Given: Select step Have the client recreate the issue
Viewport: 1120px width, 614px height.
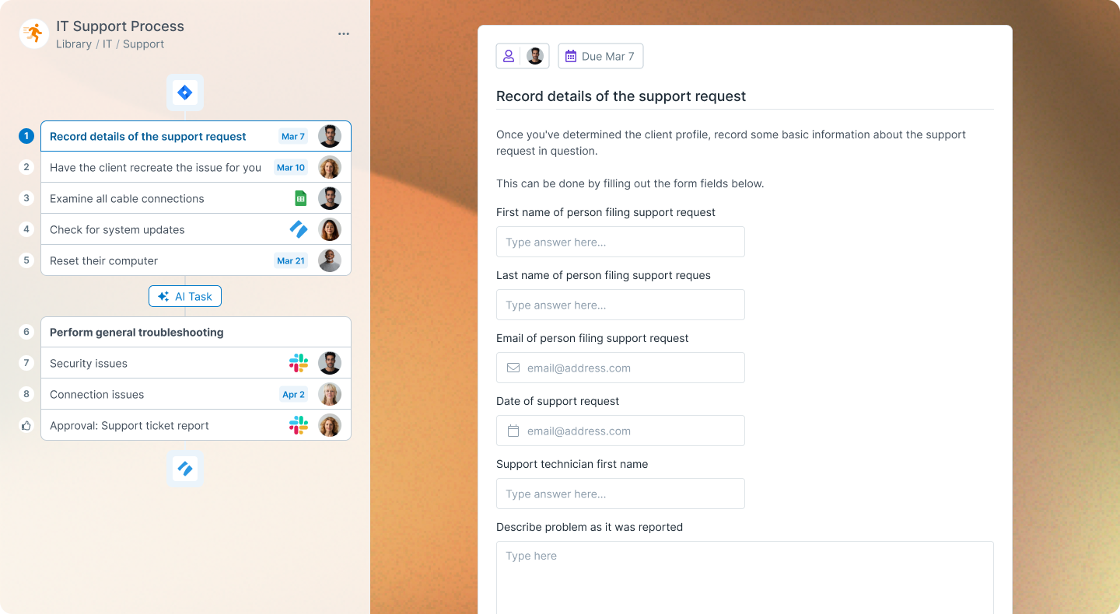Looking at the screenshot, I should pyautogui.click(x=196, y=167).
